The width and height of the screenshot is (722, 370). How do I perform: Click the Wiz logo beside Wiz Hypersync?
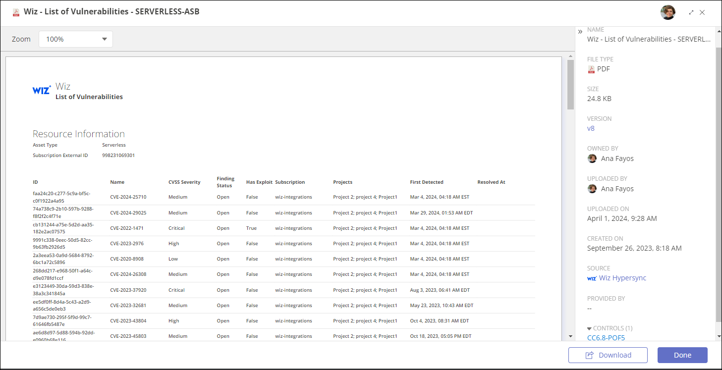coord(592,278)
